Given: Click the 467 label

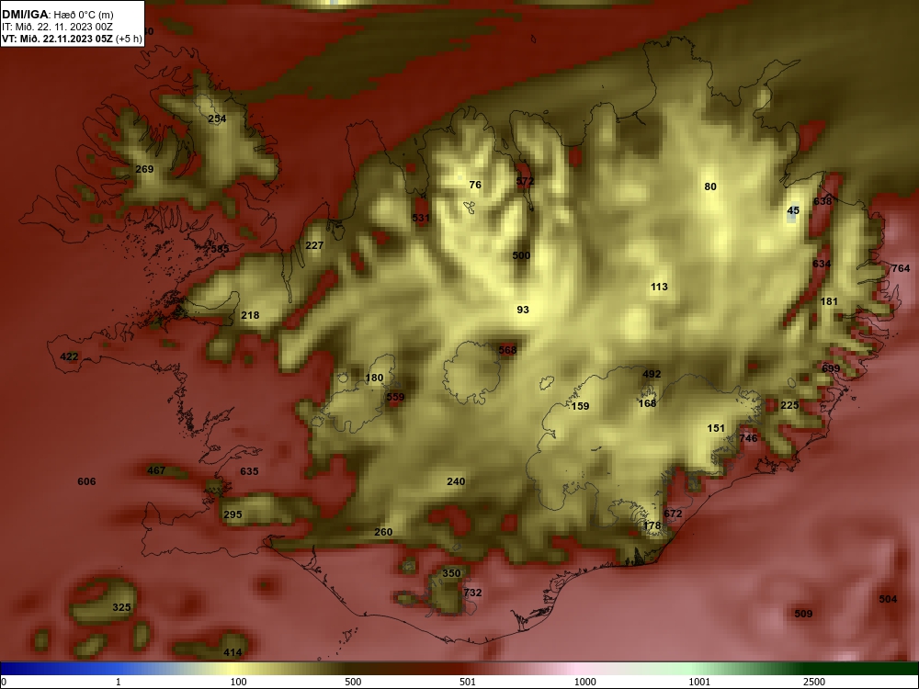Looking at the screenshot, I should click(x=156, y=470).
